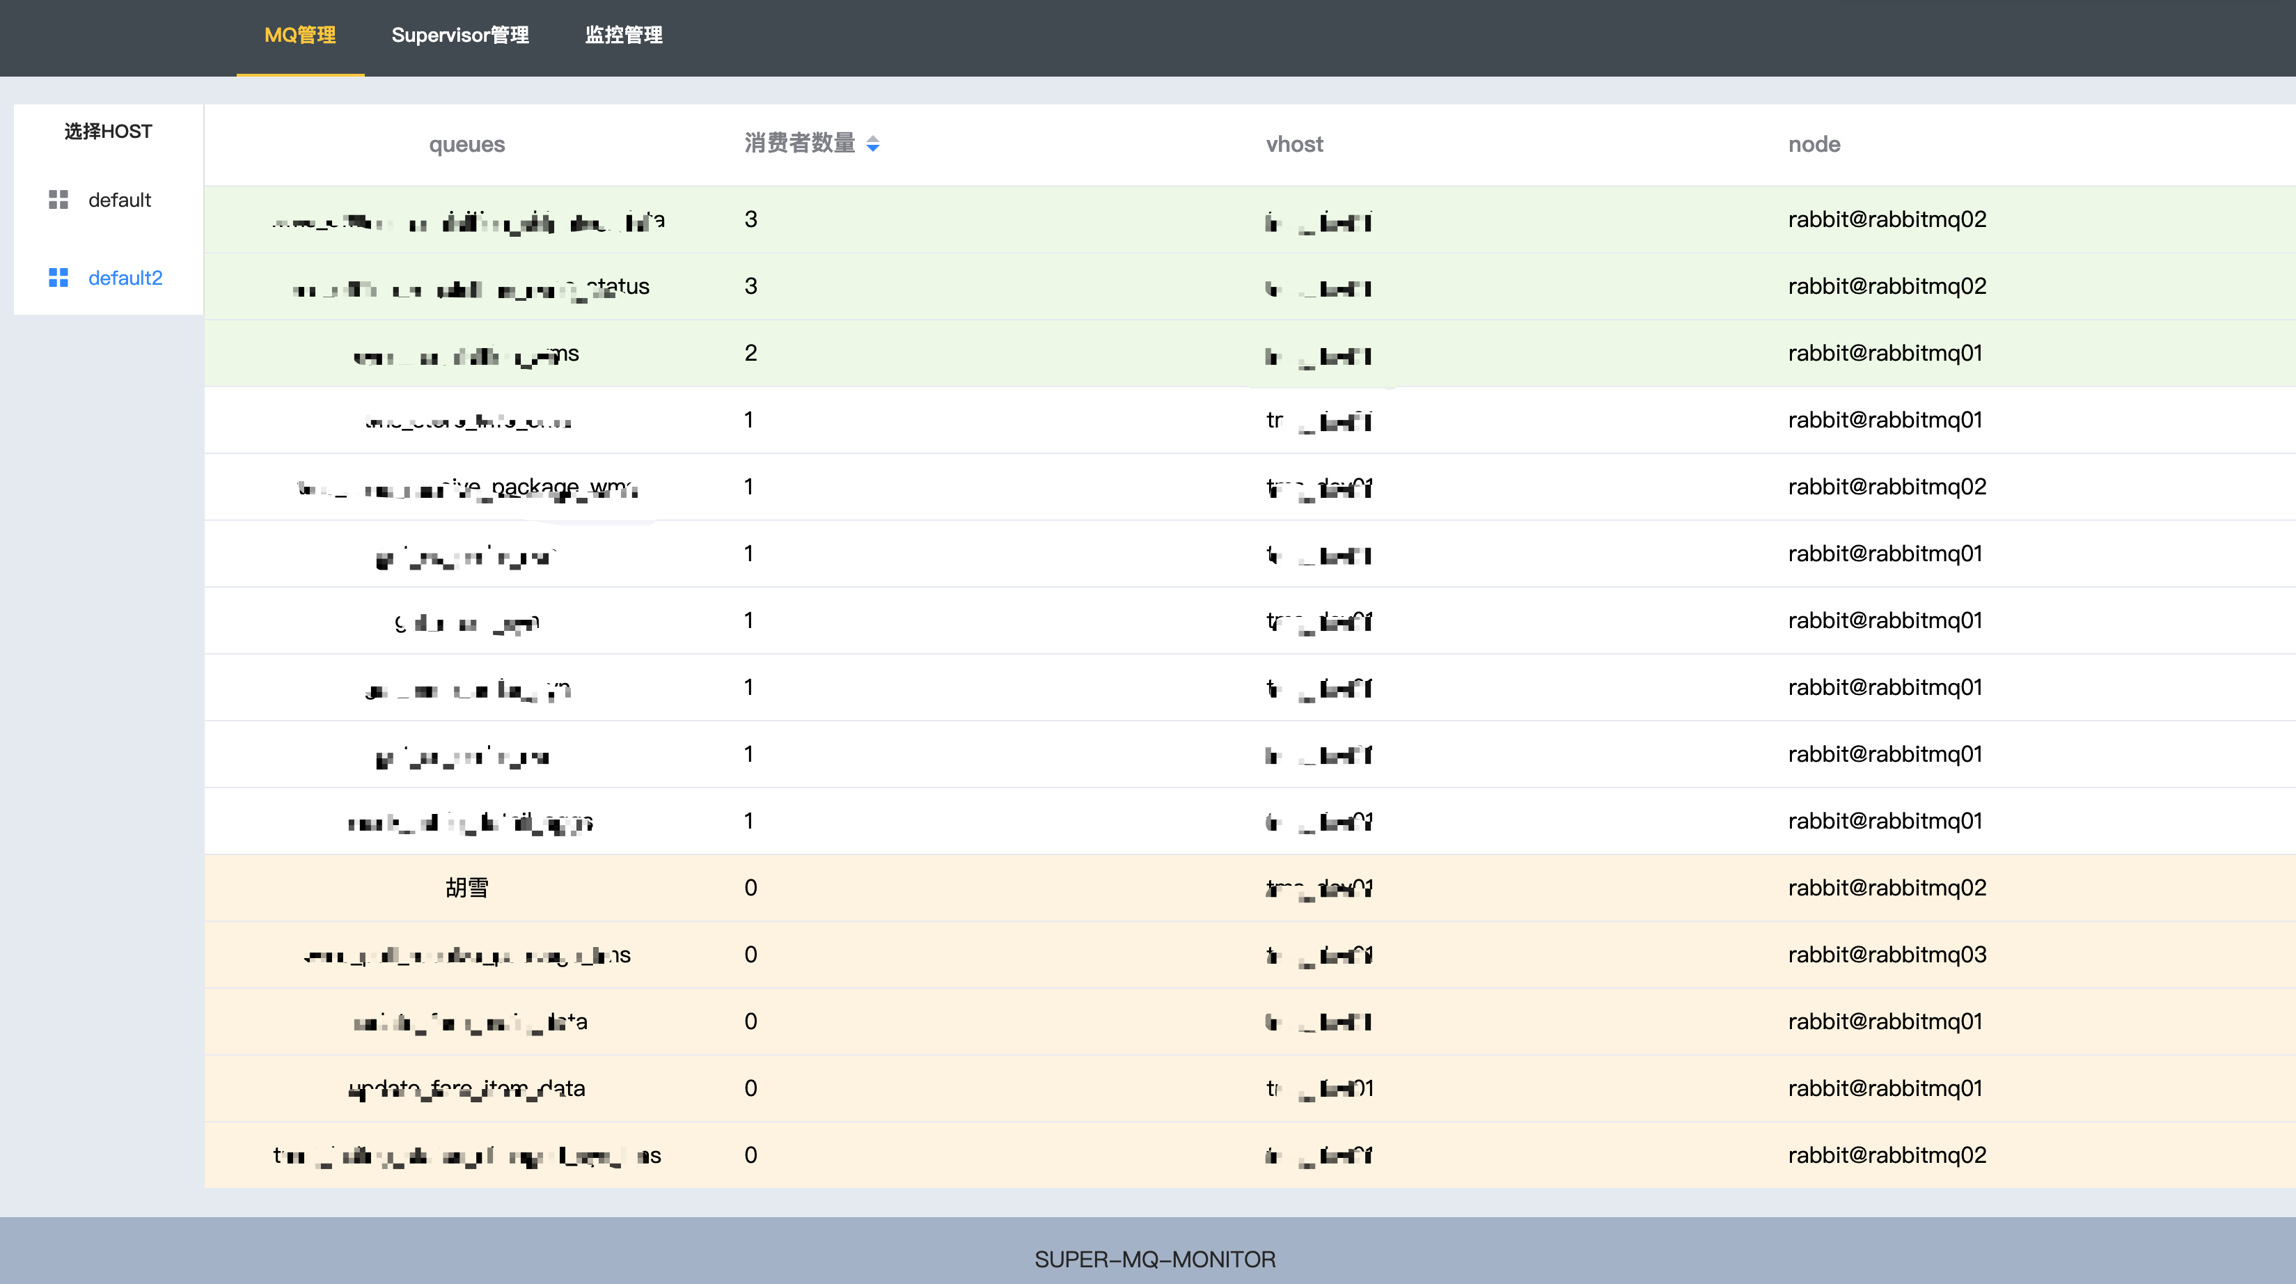Select the default host entry

tap(120, 200)
